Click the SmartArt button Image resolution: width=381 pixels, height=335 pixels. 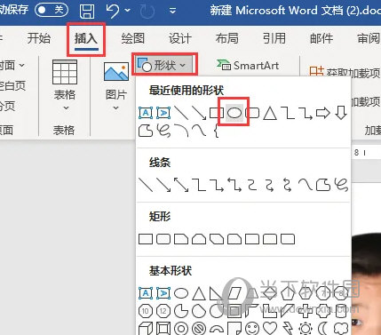pyautogui.click(x=248, y=65)
